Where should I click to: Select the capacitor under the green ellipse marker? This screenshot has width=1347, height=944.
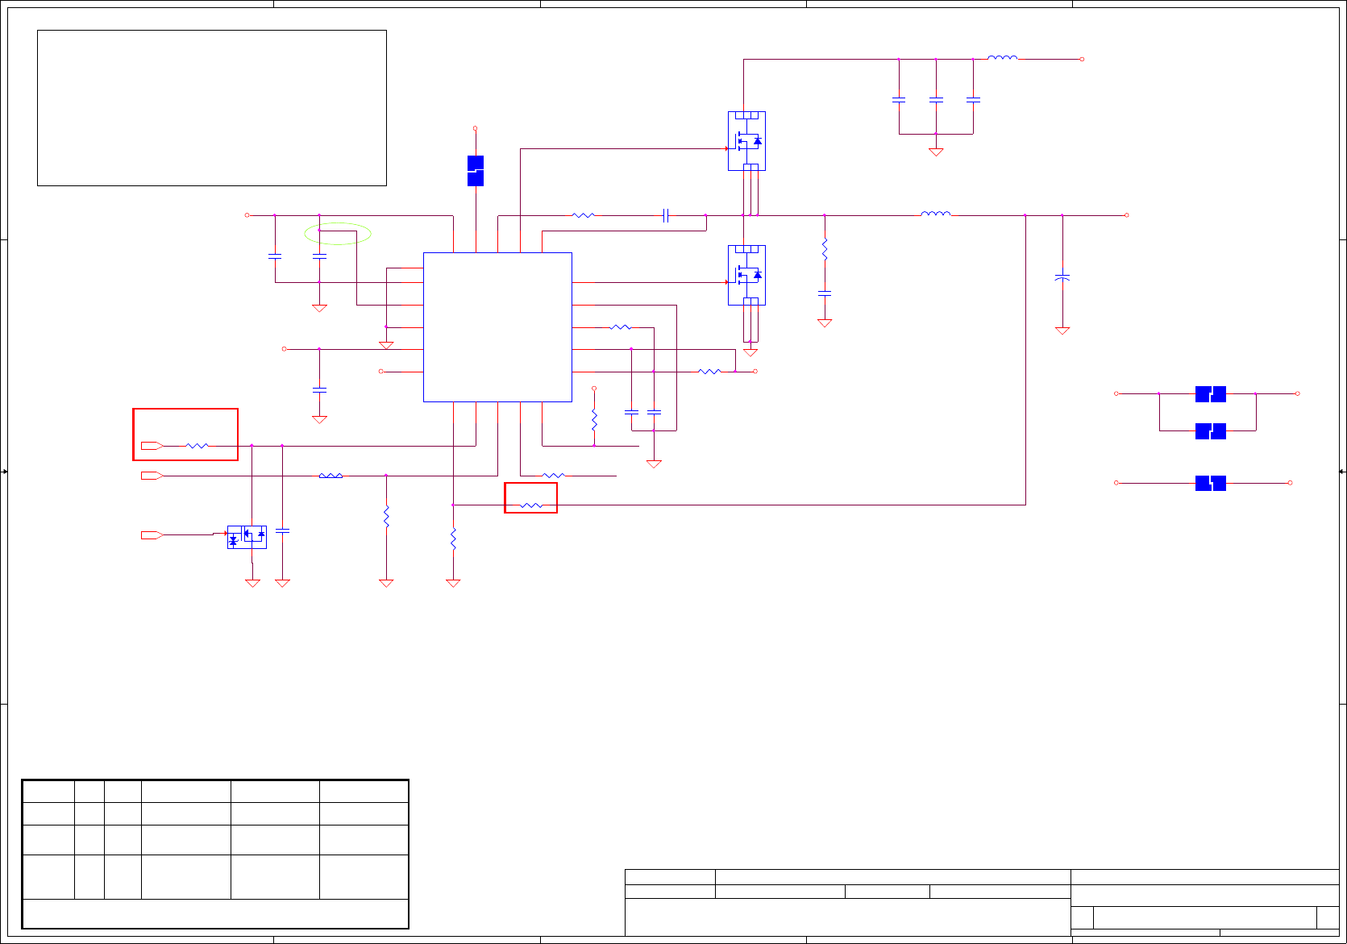tap(319, 256)
